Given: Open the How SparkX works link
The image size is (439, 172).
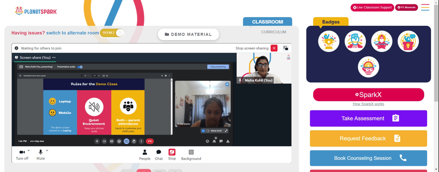Looking at the screenshot, I should click(368, 104).
